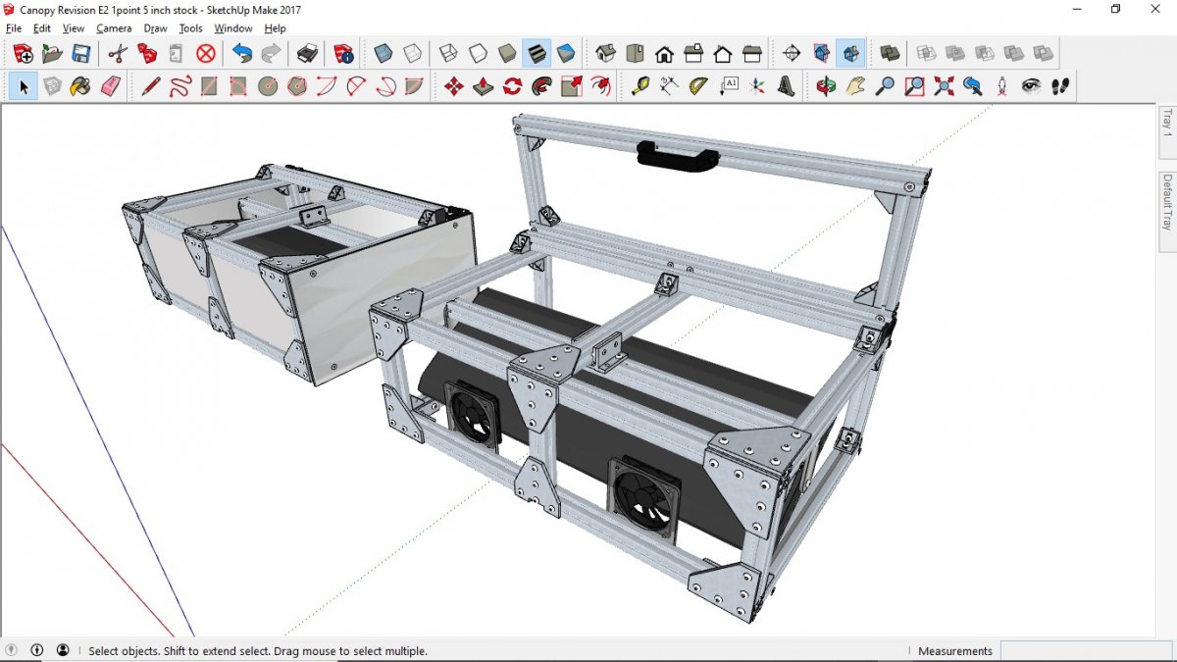Open the Window menu

pyautogui.click(x=233, y=28)
